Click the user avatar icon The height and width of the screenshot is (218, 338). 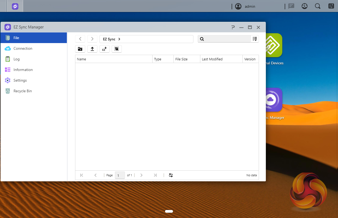238,6
